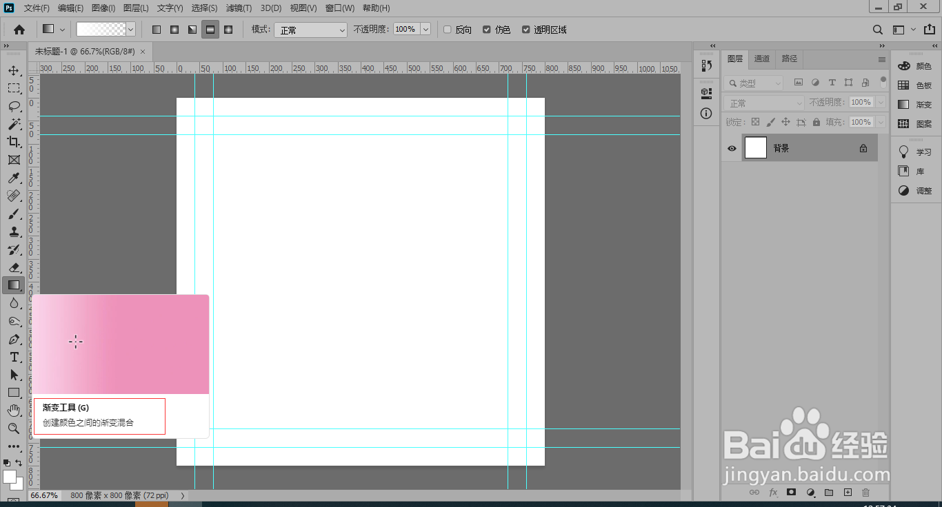Select the Eraser tool

(14, 268)
